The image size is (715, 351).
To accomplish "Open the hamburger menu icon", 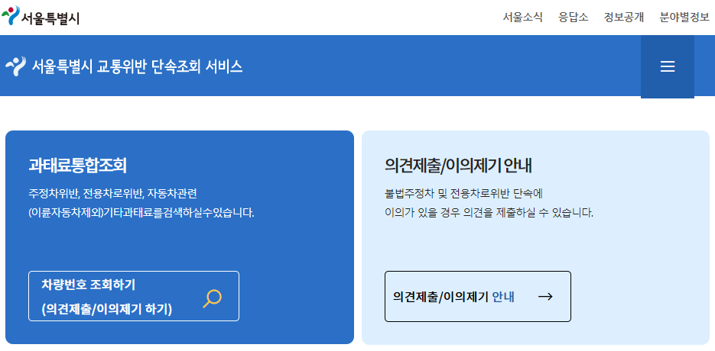I will [x=667, y=67].
